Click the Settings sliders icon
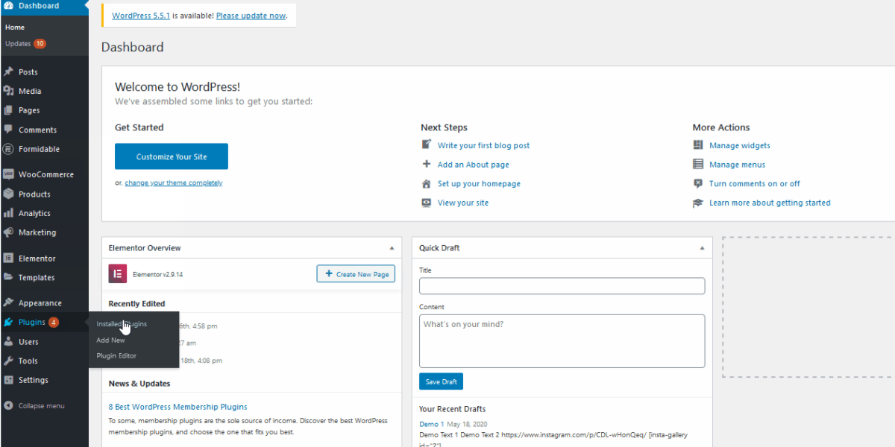Screen dimensions: 895x447 [8, 380]
